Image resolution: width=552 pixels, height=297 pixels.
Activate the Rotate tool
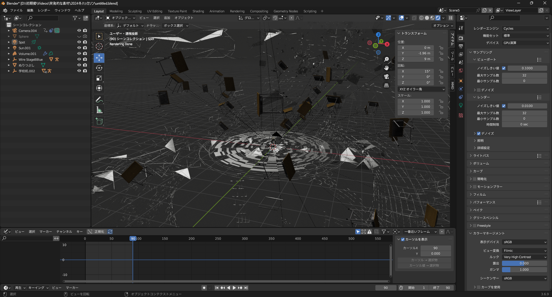(99, 68)
